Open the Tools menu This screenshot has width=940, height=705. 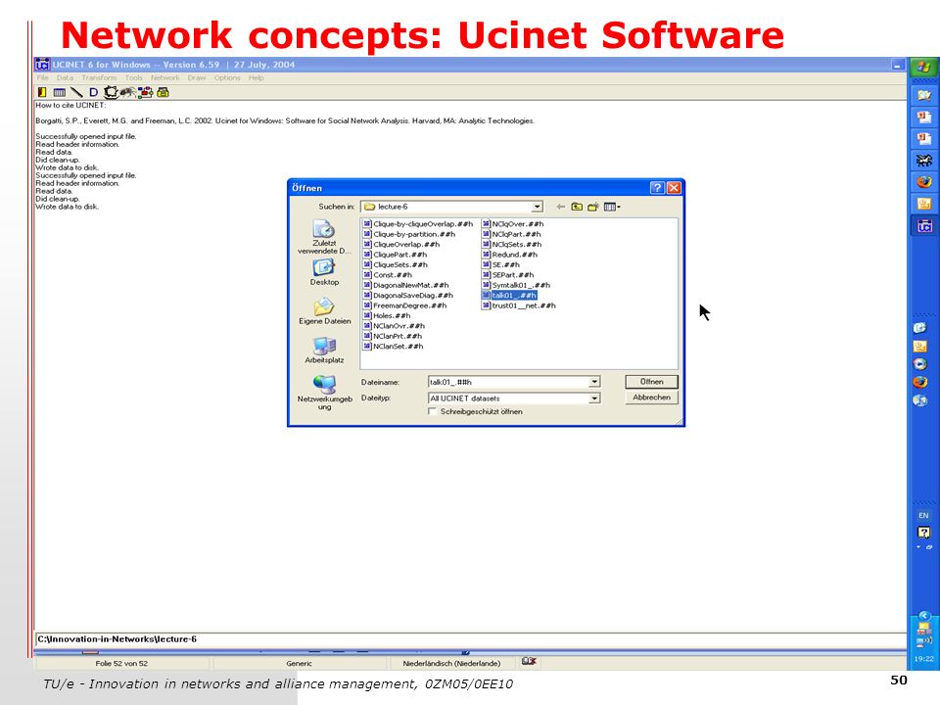click(x=134, y=78)
